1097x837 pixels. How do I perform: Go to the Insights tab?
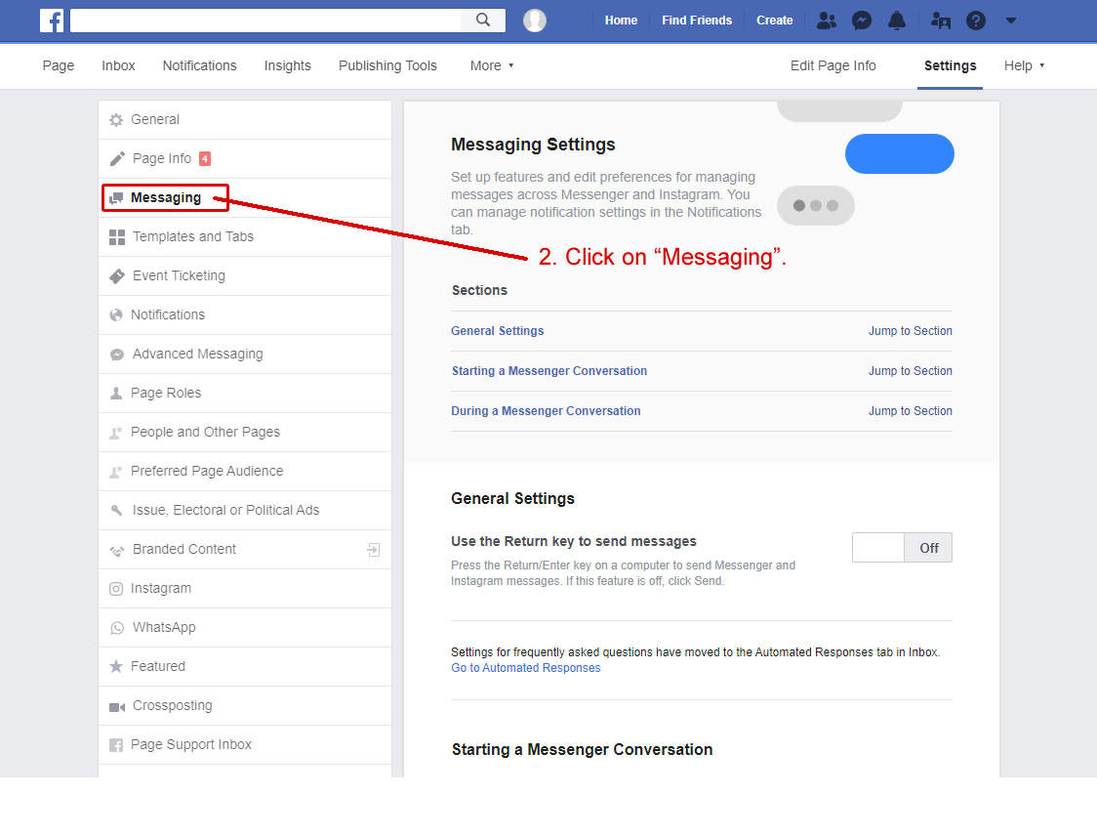(x=288, y=65)
